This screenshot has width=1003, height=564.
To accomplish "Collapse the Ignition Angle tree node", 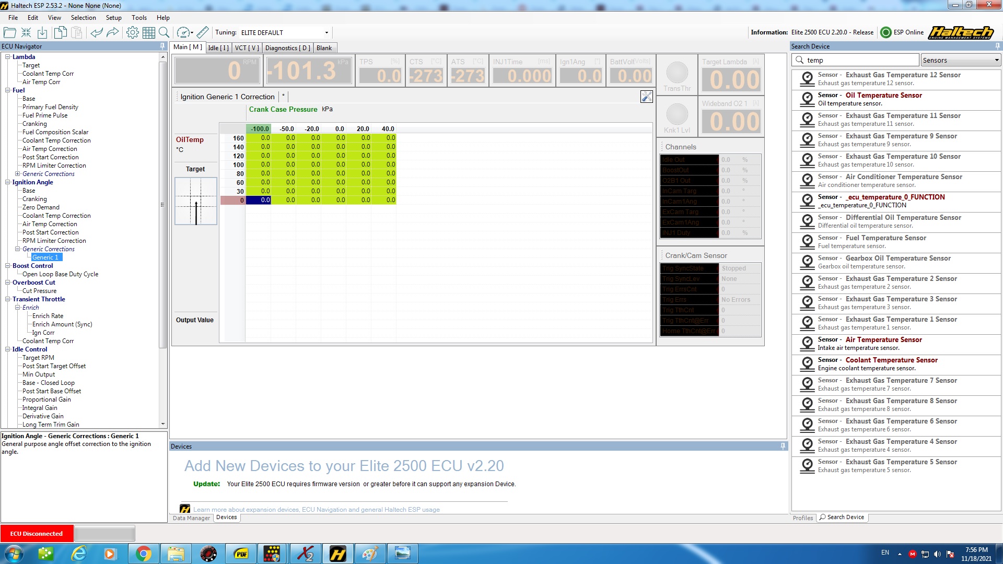I will 8,182.
